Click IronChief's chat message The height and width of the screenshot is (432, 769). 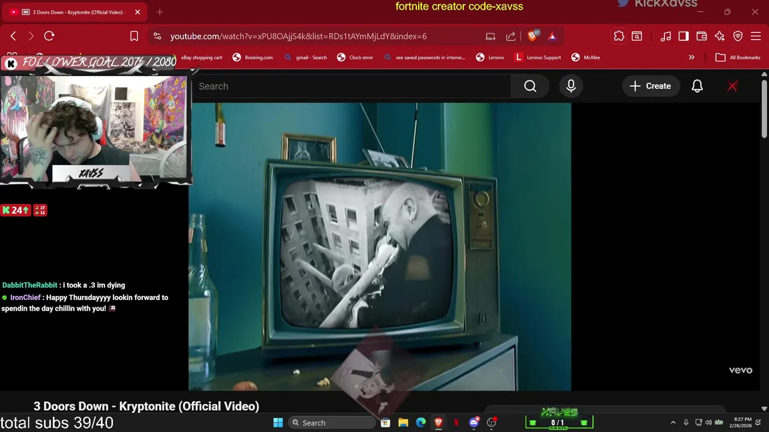click(x=85, y=303)
